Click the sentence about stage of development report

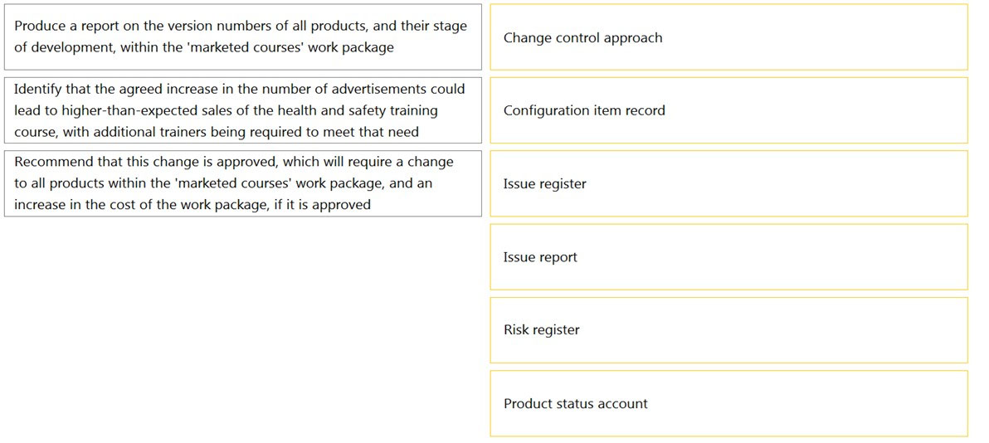point(241,37)
